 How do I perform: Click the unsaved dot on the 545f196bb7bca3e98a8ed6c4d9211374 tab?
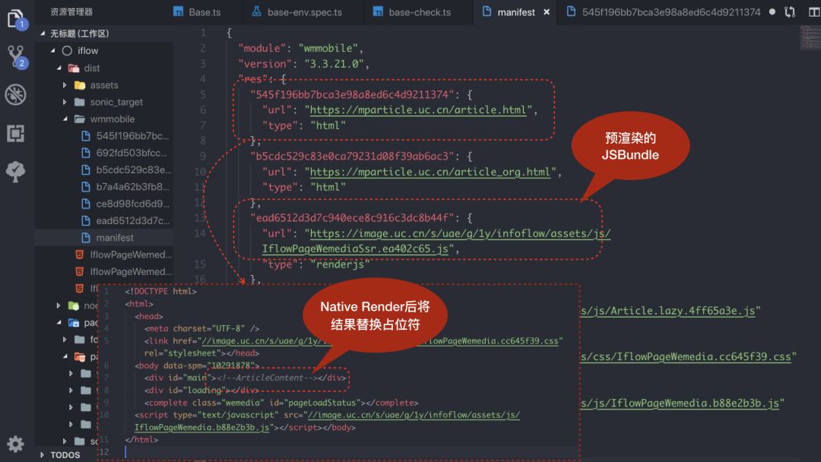coord(772,11)
